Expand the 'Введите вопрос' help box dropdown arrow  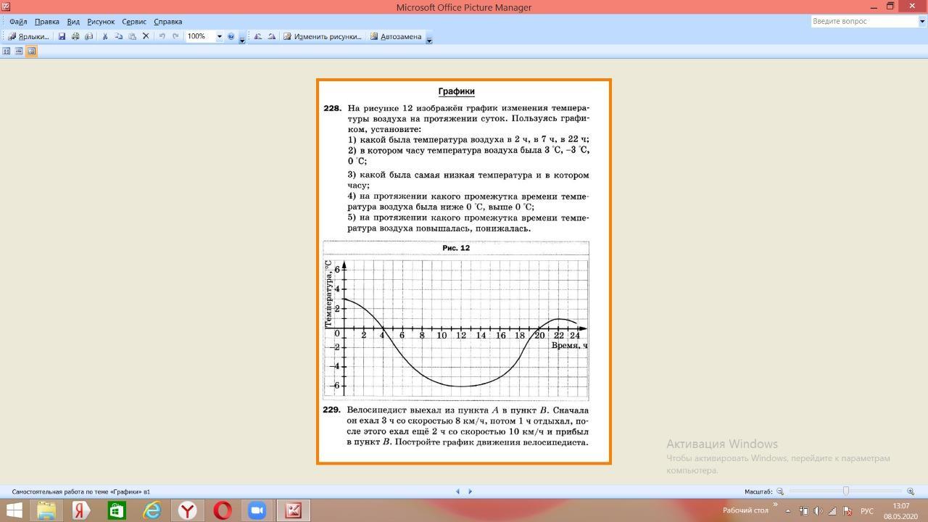(922, 22)
